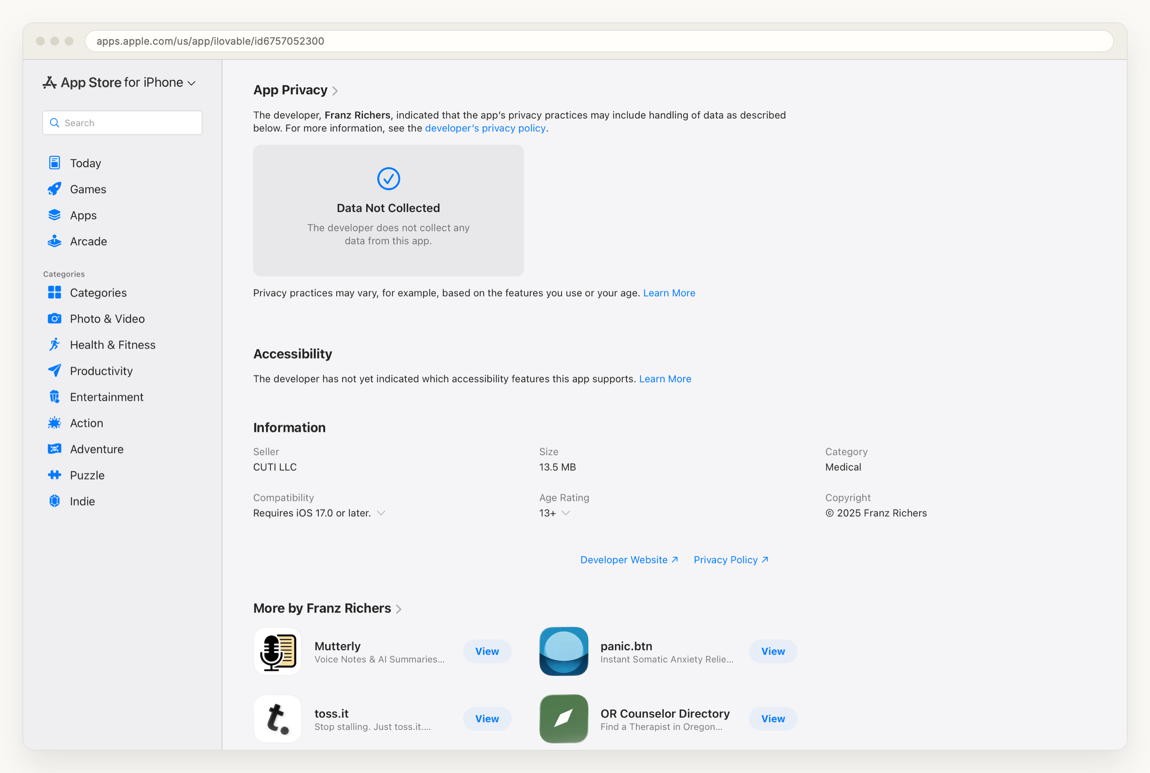Open the developer's privacy policy link
Image resolution: width=1150 pixels, height=773 pixels.
tap(485, 128)
